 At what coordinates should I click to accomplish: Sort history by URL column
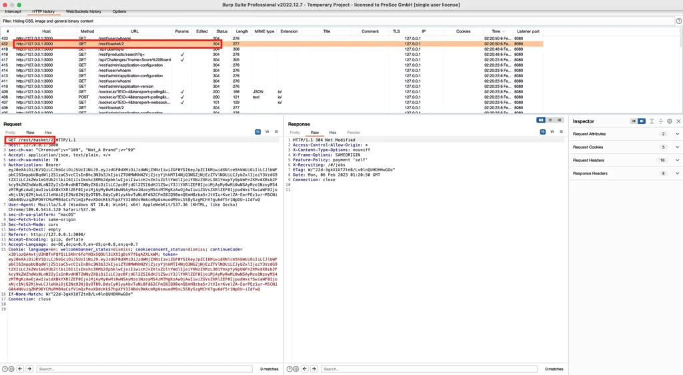tap(135, 31)
